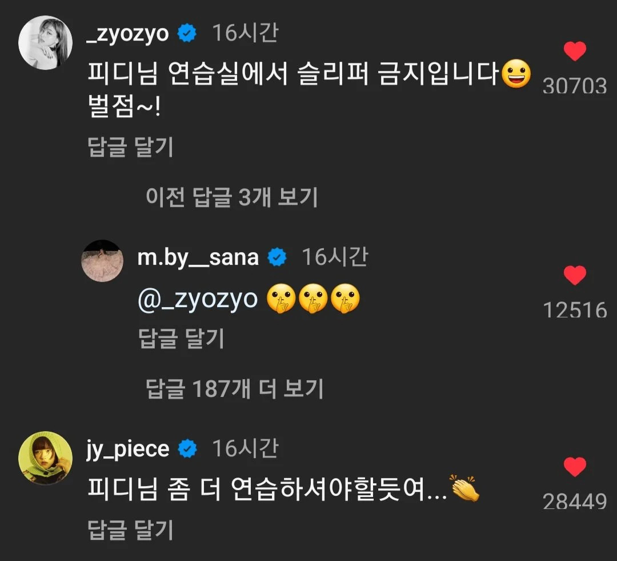Click the verified badge beside jy_piece
Viewport: 617px width, 561px height.
tap(187, 449)
